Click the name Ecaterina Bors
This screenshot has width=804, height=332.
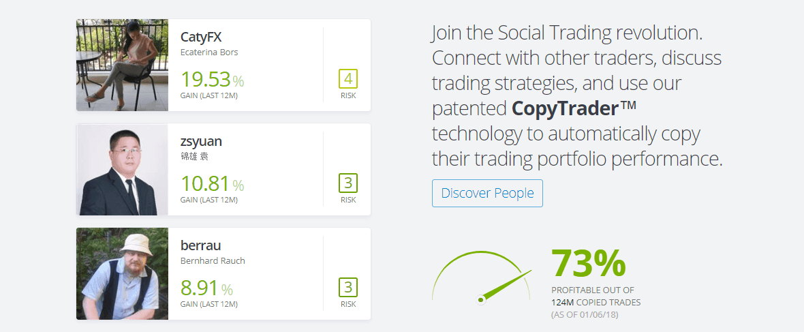(x=209, y=52)
